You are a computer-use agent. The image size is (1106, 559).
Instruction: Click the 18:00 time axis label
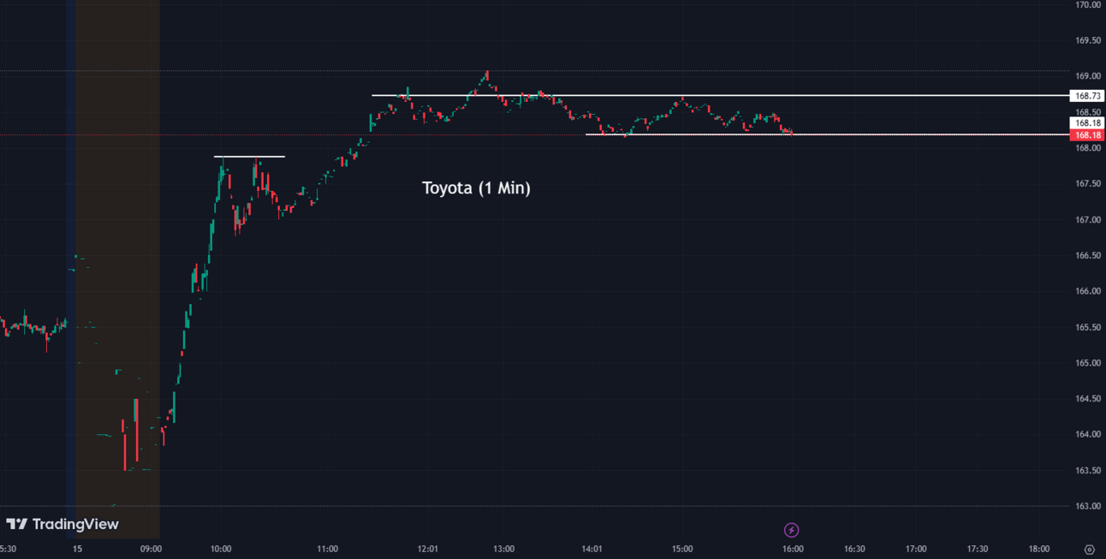[x=1039, y=549]
